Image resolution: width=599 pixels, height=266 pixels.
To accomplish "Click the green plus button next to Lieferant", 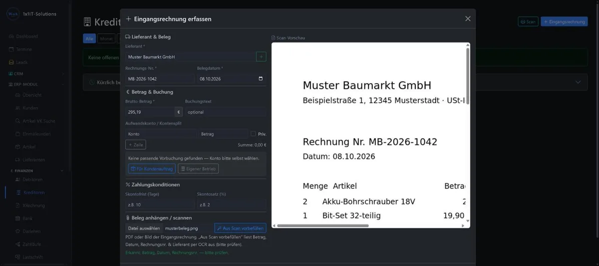I will pos(261,57).
